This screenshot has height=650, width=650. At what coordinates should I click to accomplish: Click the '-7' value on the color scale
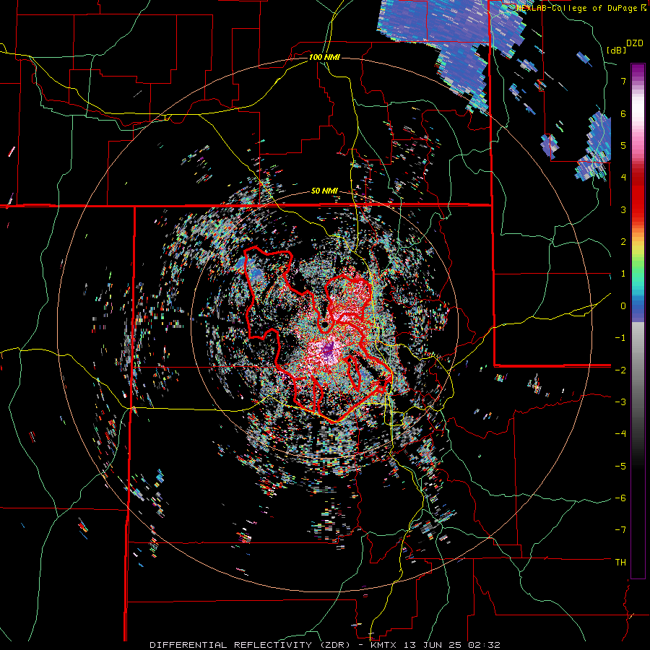[x=621, y=530]
